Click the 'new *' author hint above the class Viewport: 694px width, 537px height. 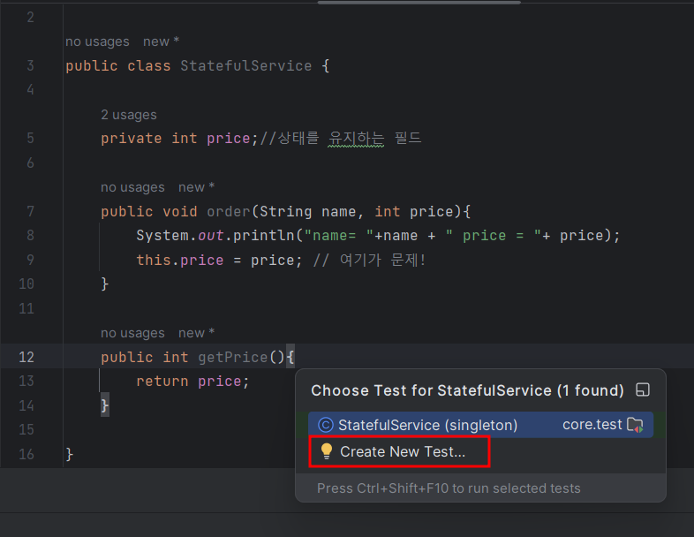click(x=161, y=42)
